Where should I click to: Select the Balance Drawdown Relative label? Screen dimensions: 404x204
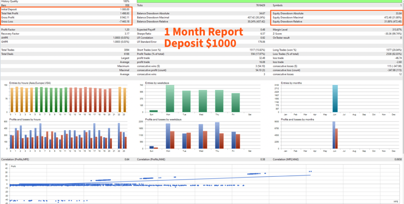click(153, 22)
